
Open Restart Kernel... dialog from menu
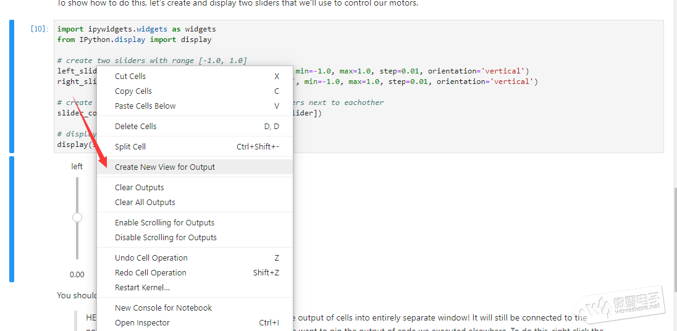142,287
